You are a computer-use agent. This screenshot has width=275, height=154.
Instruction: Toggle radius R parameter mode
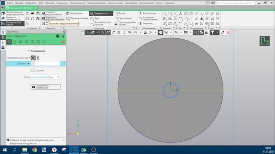tap(38, 58)
